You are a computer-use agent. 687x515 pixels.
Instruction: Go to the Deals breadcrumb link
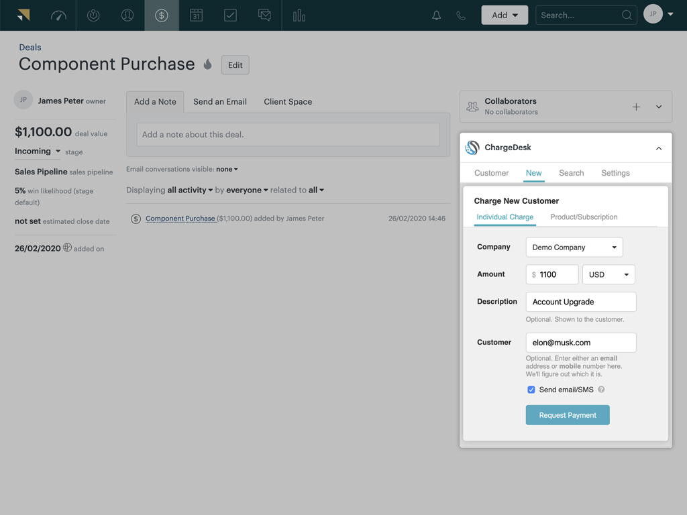pos(30,48)
